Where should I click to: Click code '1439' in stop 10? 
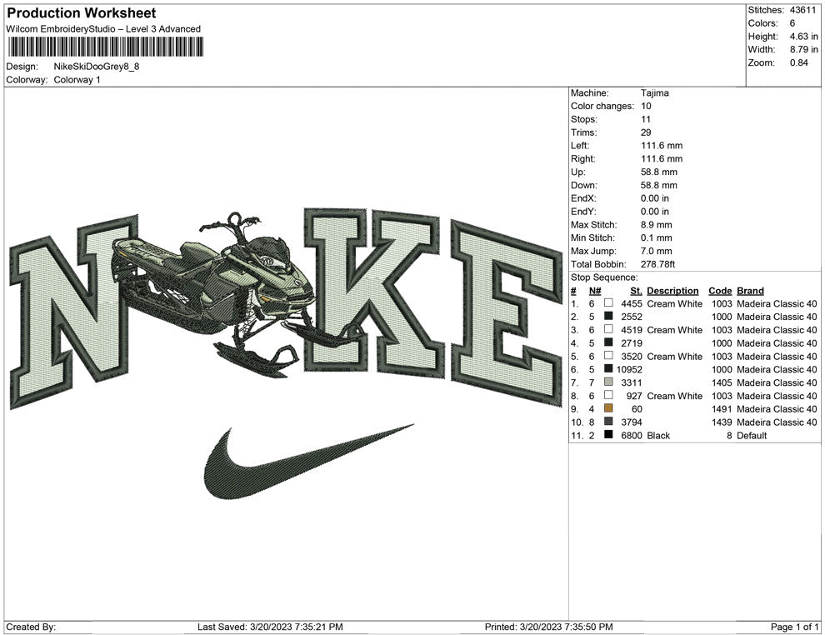(722, 422)
